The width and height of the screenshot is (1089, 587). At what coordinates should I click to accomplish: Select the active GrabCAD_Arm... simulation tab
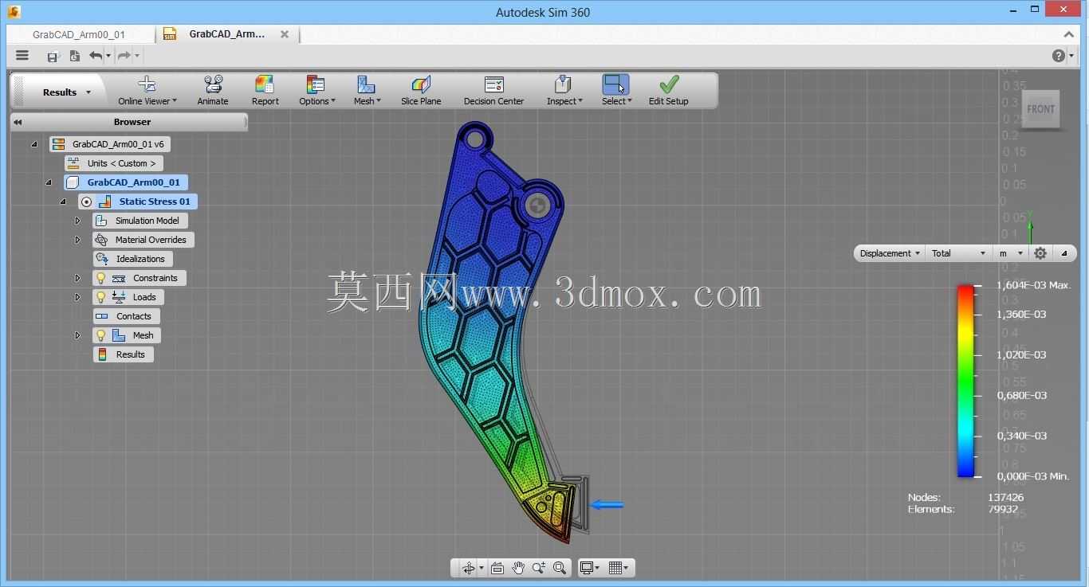(226, 34)
